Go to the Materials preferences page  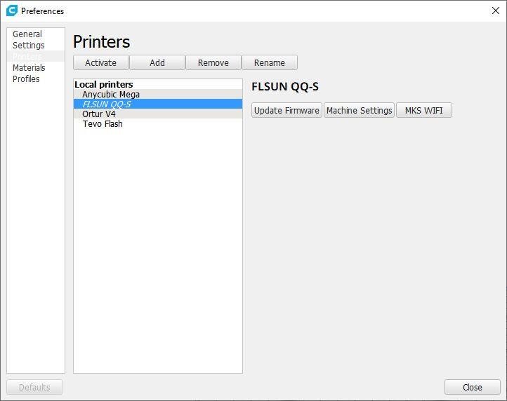click(x=29, y=68)
